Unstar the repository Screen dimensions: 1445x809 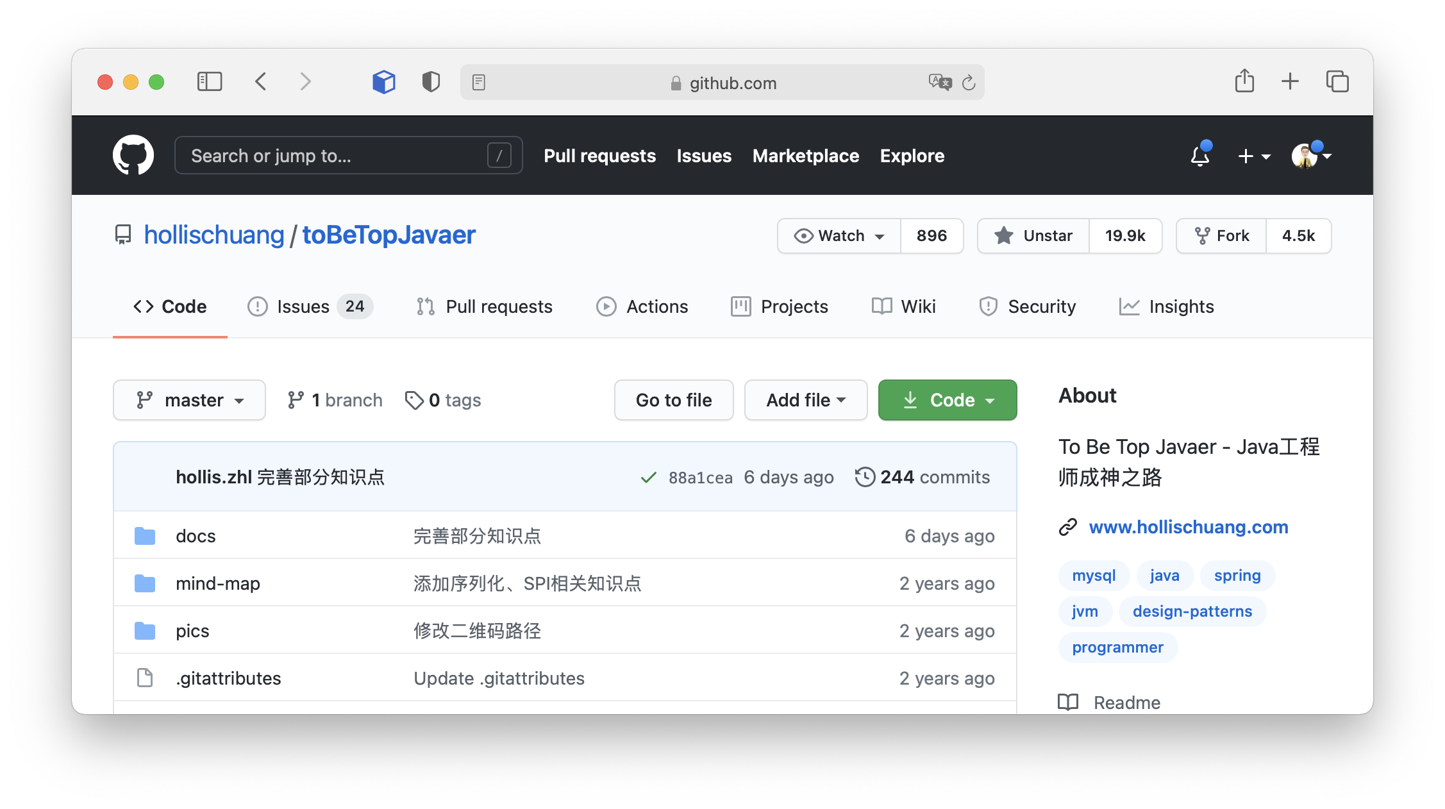pos(1033,236)
